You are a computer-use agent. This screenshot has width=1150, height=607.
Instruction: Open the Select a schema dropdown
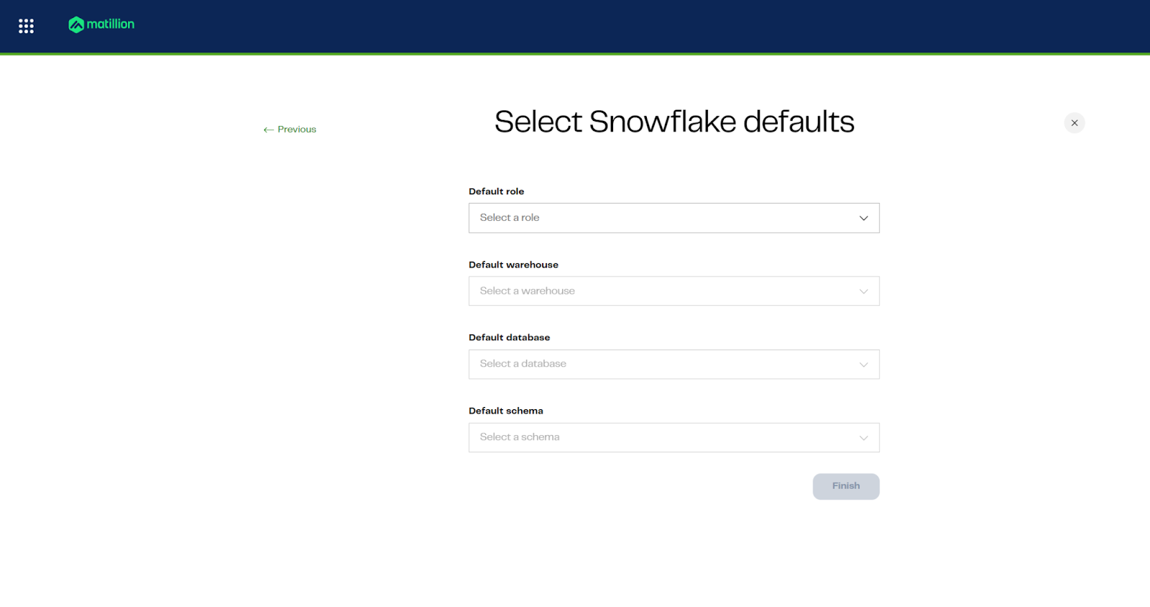(x=661, y=437)
